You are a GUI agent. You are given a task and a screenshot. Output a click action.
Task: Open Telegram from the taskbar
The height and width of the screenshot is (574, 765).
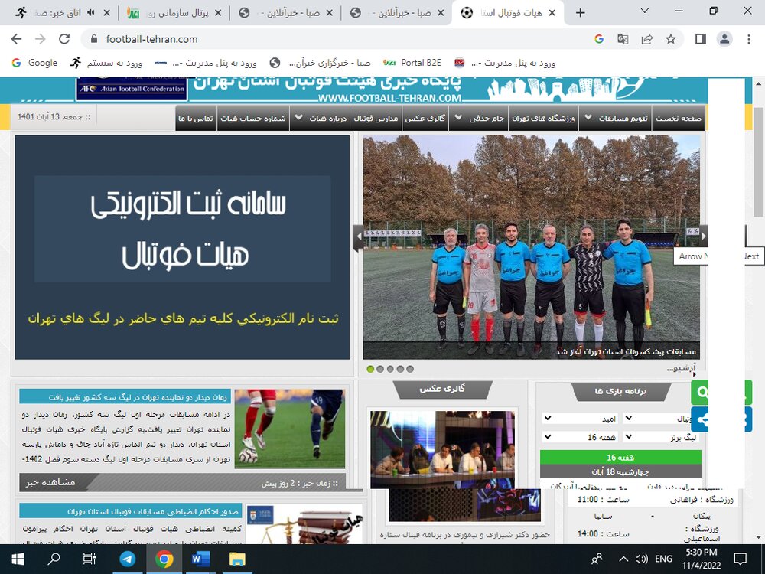127,559
